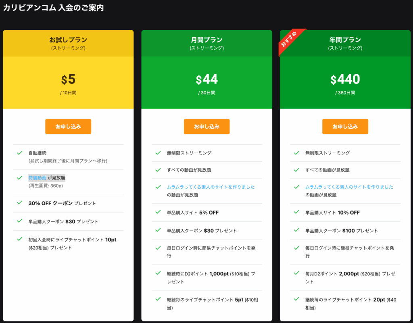
Task: Click checkmark beside ライブチャットポイント 20pt
Action: coord(296,299)
